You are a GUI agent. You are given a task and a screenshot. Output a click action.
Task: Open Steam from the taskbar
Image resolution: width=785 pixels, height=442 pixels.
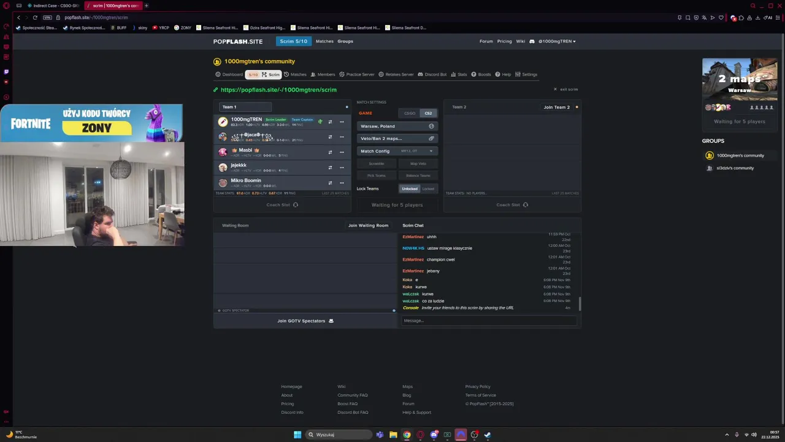488,435
